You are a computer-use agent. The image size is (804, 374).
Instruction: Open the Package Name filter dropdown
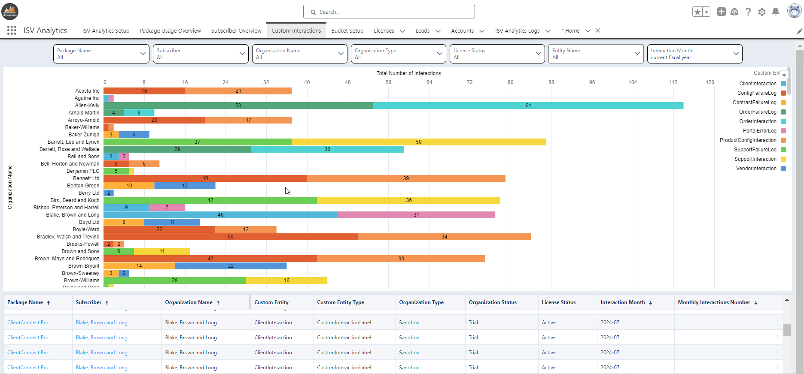click(x=101, y=54)
